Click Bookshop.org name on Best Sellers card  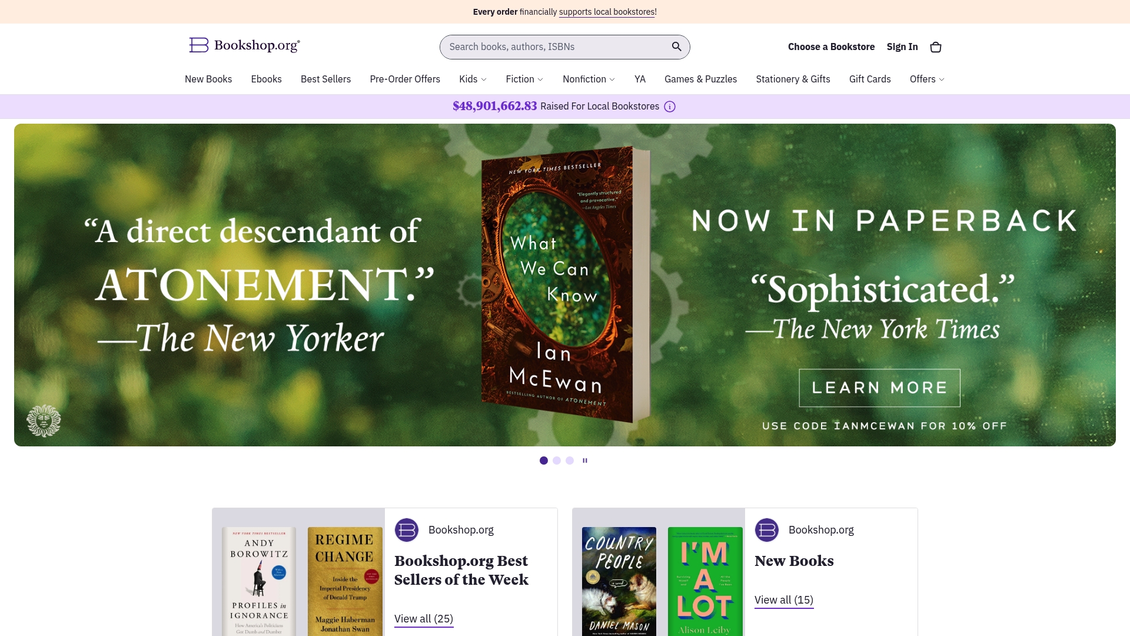coord(461,530)
